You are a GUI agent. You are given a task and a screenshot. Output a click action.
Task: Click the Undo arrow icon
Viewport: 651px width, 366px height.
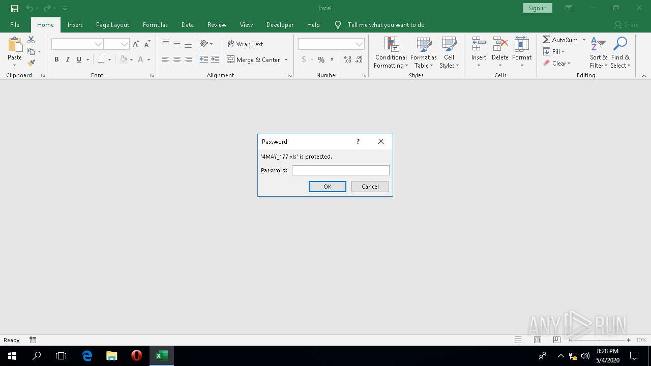pos(29,8)
